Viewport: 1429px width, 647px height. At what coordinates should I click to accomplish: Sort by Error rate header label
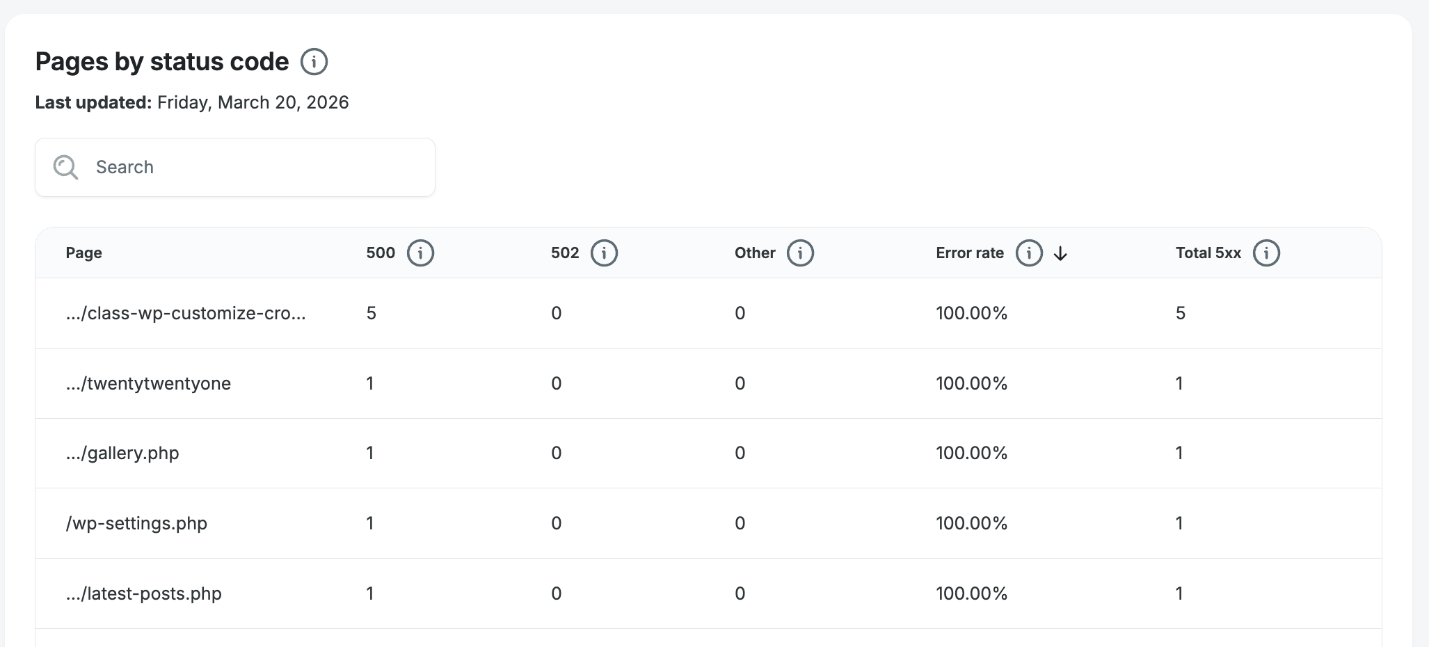point(970,253)
